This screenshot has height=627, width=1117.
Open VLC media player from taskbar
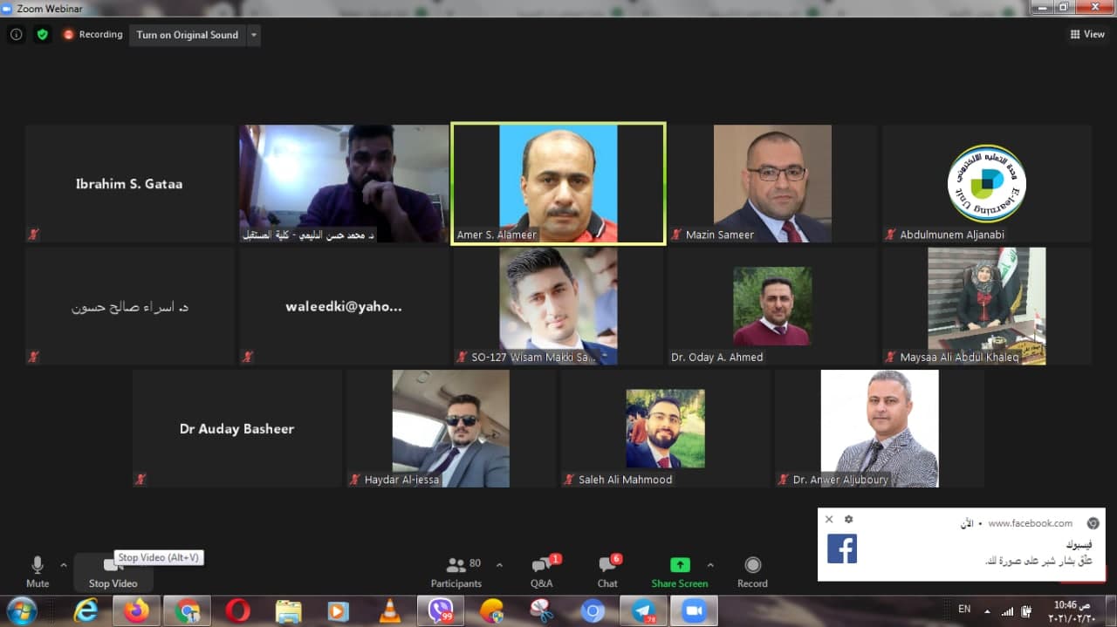pos(390,611)
